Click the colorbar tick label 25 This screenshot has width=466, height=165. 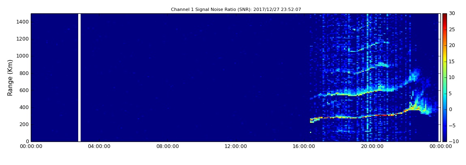pos(452,30)
